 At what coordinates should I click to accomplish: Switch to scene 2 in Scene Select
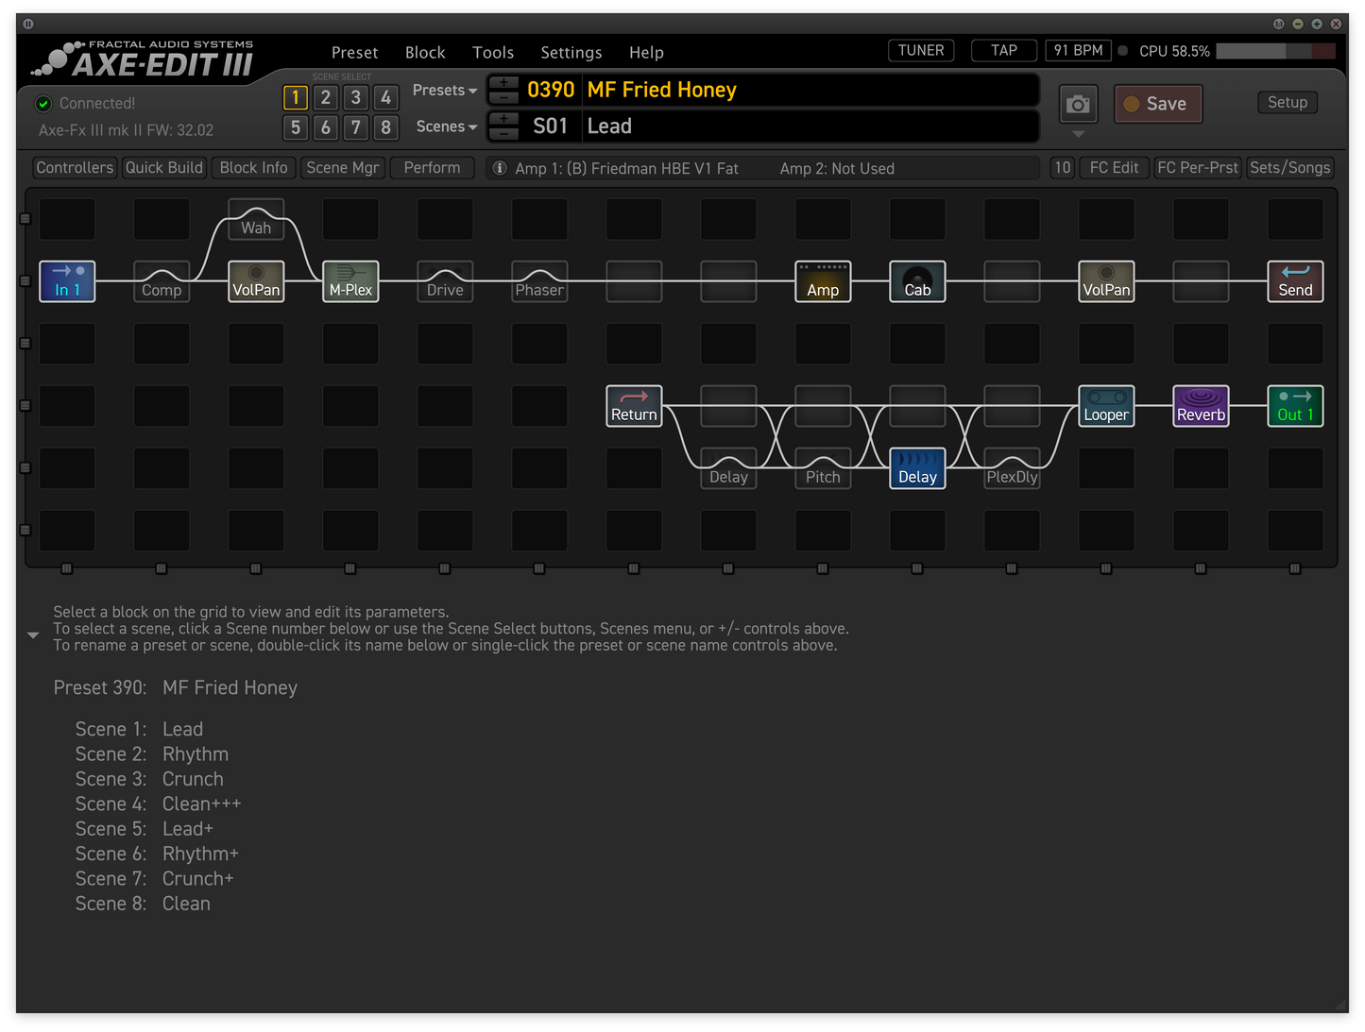pyautogui.click(x=326, y=97)
